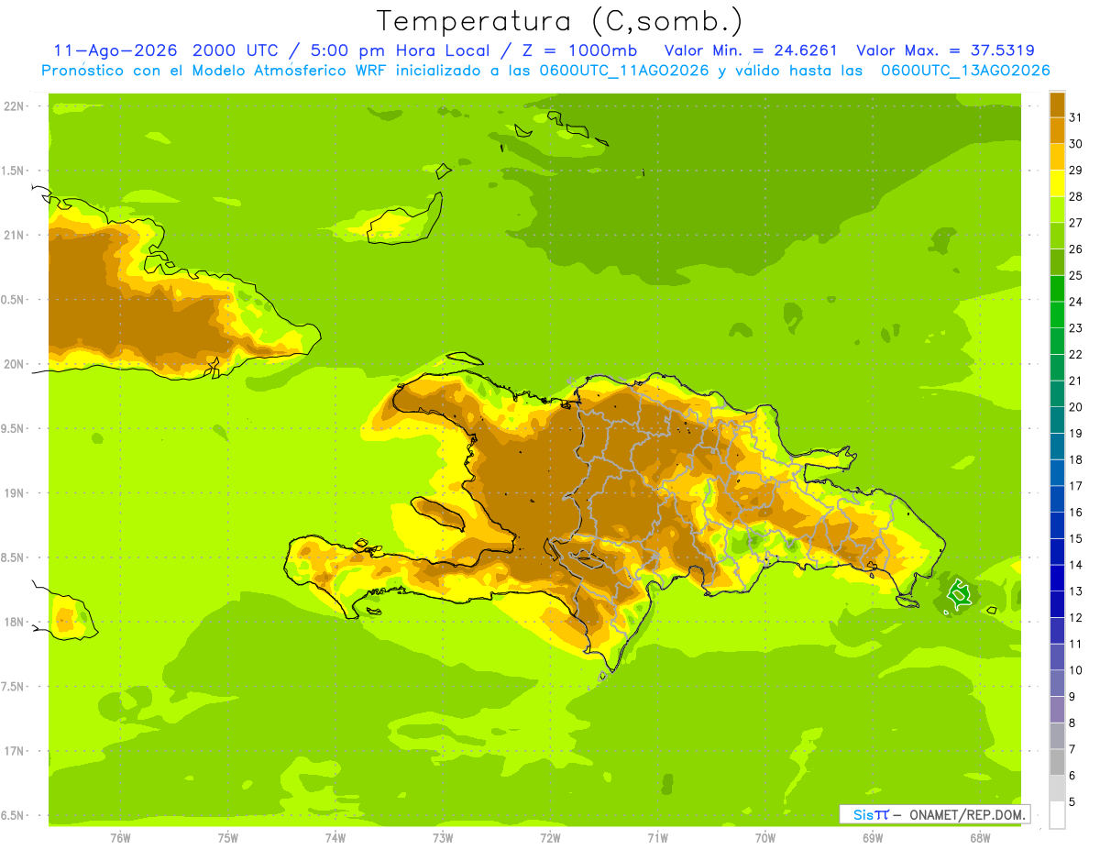
Task: Click the "2000 UTC" time text
Action: click(x=235, y=50)
